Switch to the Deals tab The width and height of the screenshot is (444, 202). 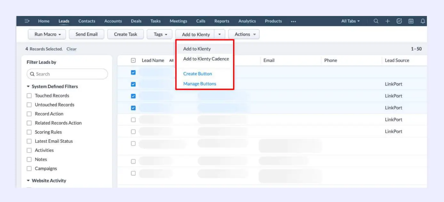click(x=136, y=21)
